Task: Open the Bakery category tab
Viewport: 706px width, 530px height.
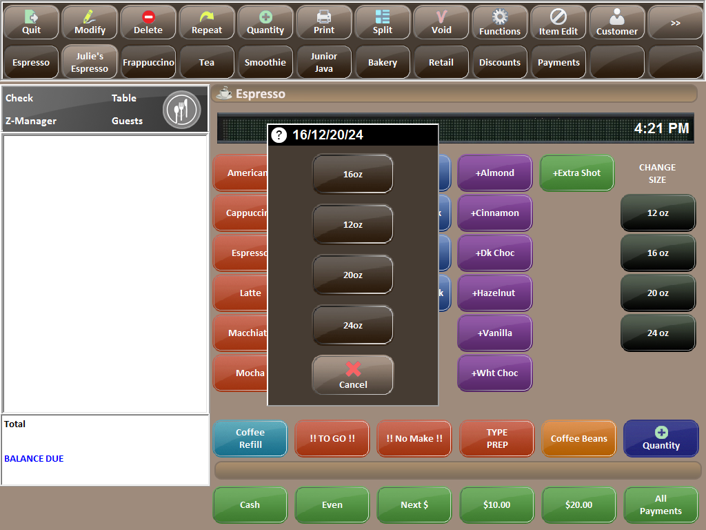Action: point(382,62)
